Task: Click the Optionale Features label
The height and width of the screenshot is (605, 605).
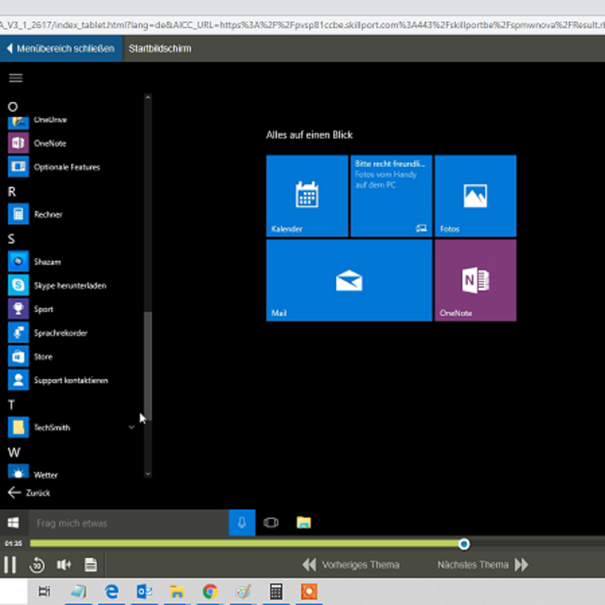Action: point(67,167)
